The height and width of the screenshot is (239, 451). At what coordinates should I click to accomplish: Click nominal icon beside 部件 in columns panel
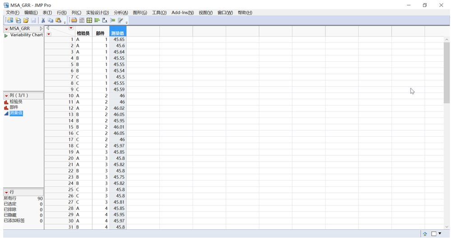pyautogui.click(x=6, y=107)
